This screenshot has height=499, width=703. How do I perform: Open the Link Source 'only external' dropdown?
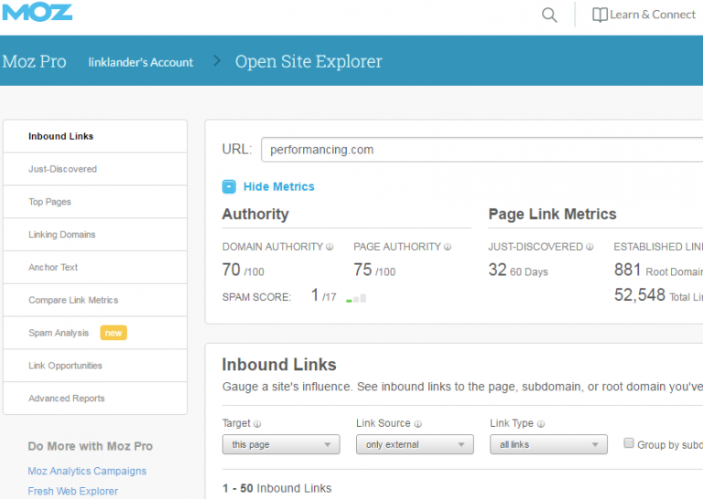click(x=415, y=445)
